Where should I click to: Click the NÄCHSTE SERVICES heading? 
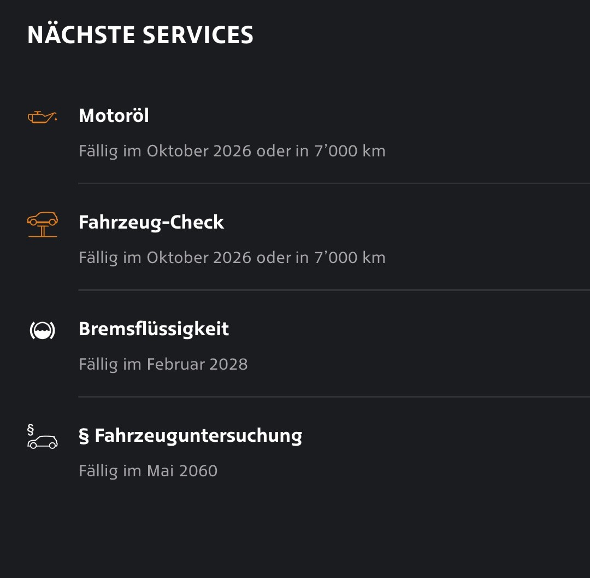[140, 35]
